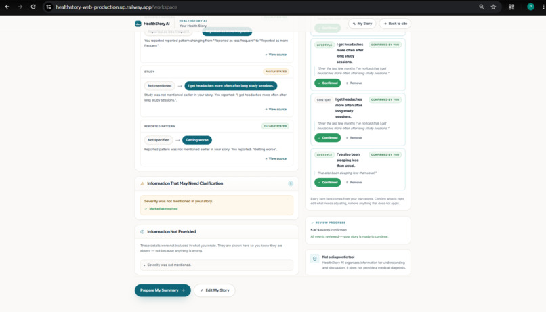546x312 pixels.
Task: Toggle Confirmed on the sleeping less card
Action: pos(328,182)
